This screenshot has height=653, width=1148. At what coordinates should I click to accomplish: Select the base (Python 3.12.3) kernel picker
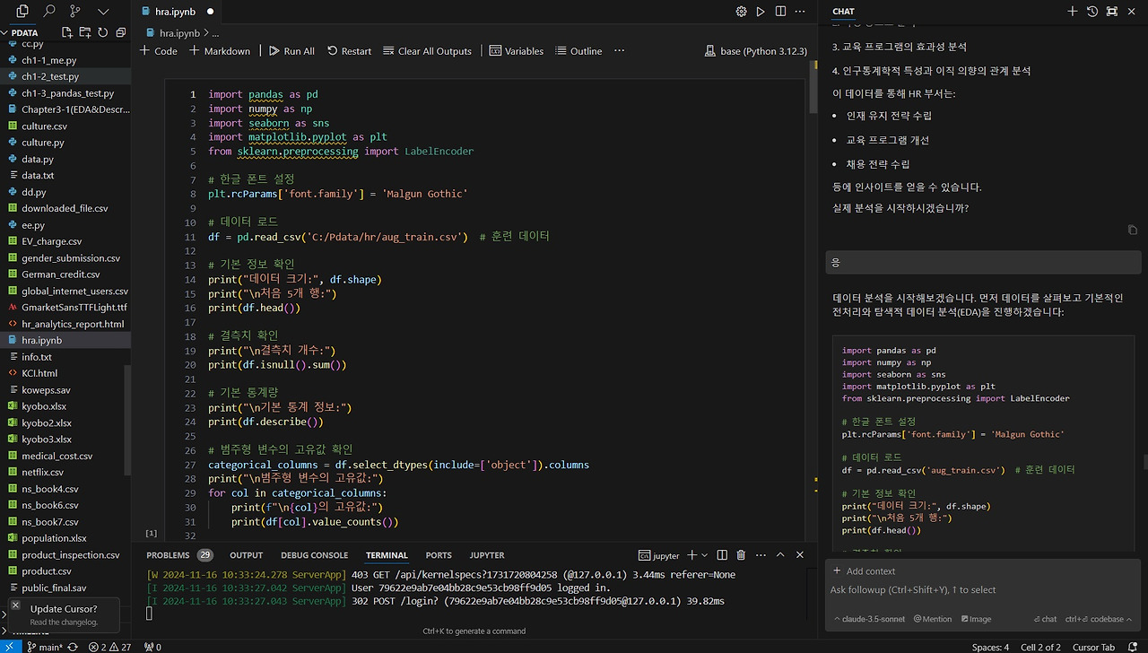point(757,51)
